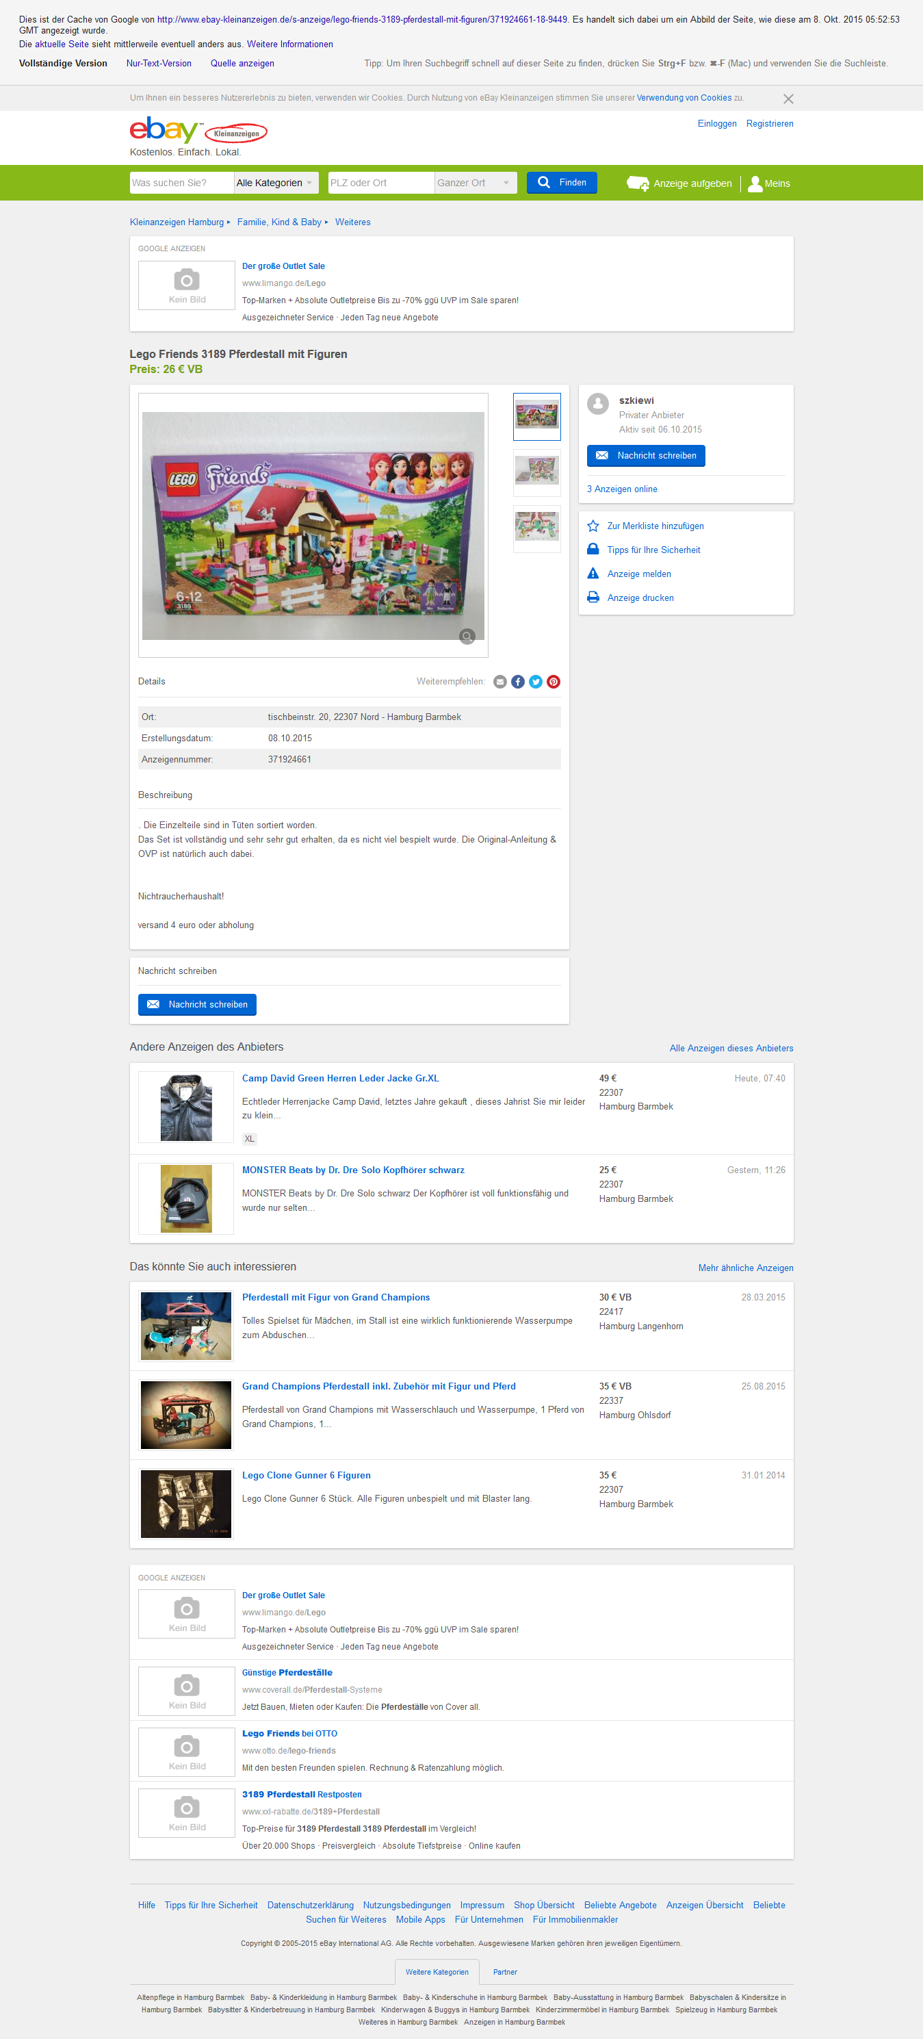Click Quelle anzeigen

(242, 64)
